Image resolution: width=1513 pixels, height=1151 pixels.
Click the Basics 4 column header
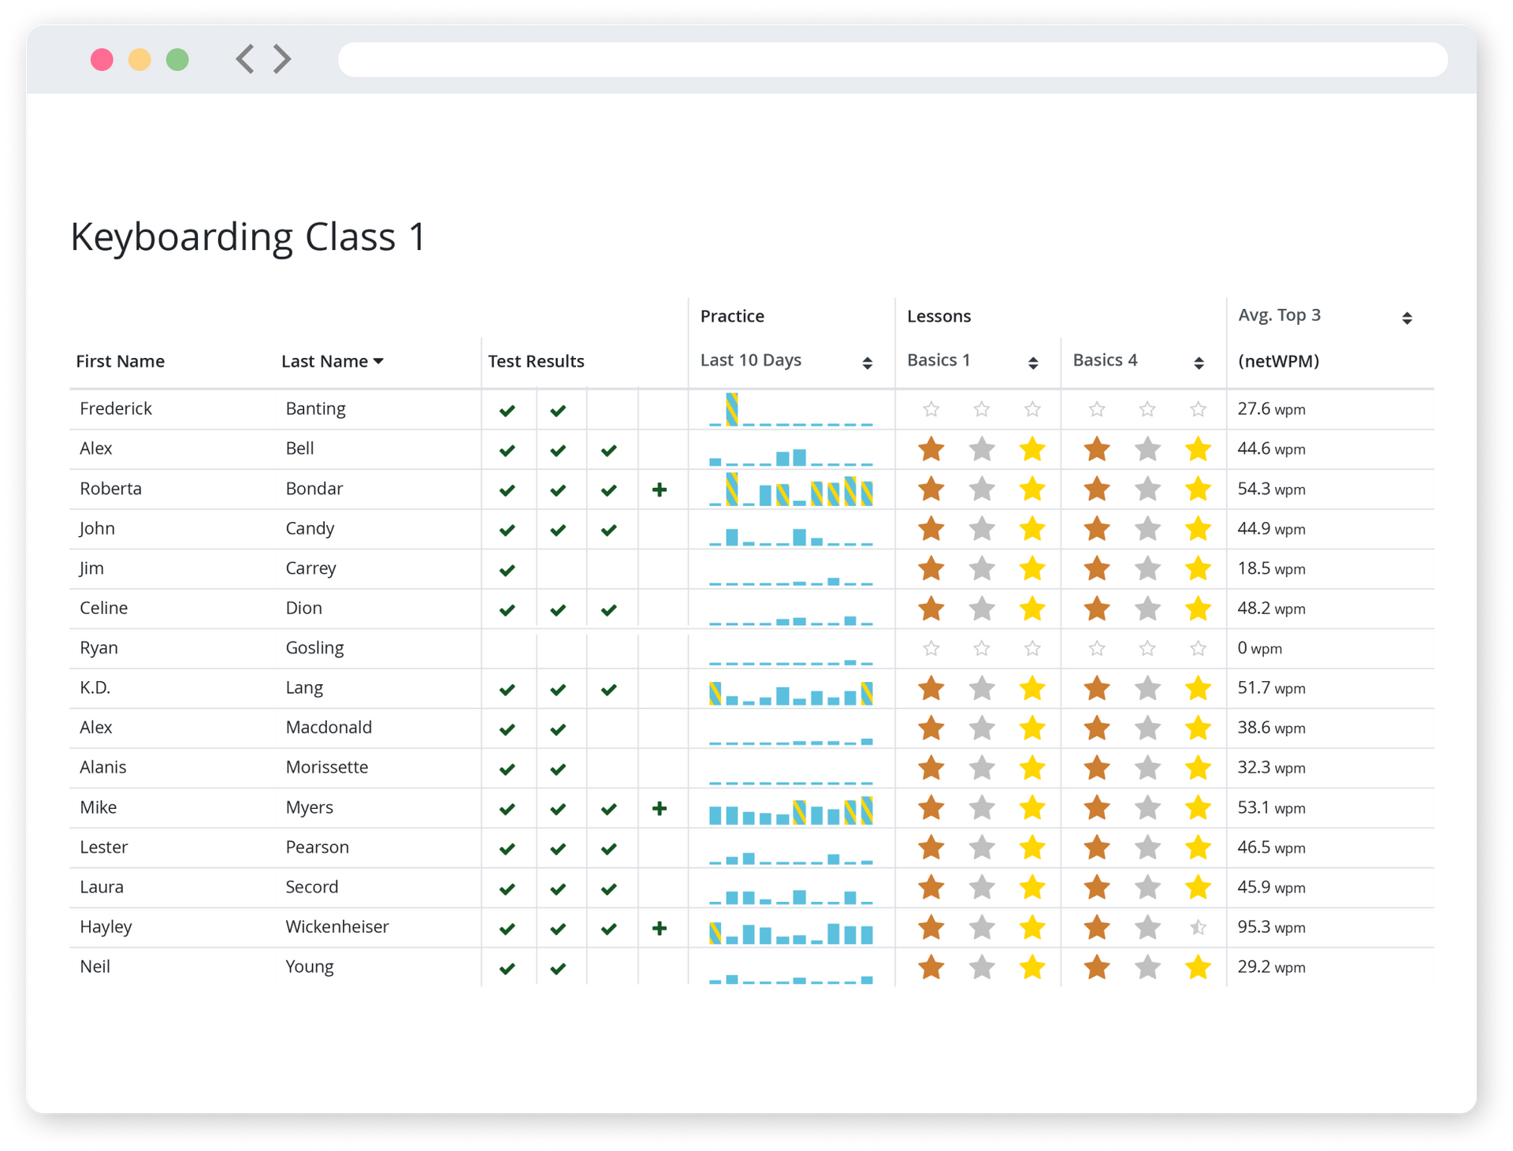coord(1105,360)
